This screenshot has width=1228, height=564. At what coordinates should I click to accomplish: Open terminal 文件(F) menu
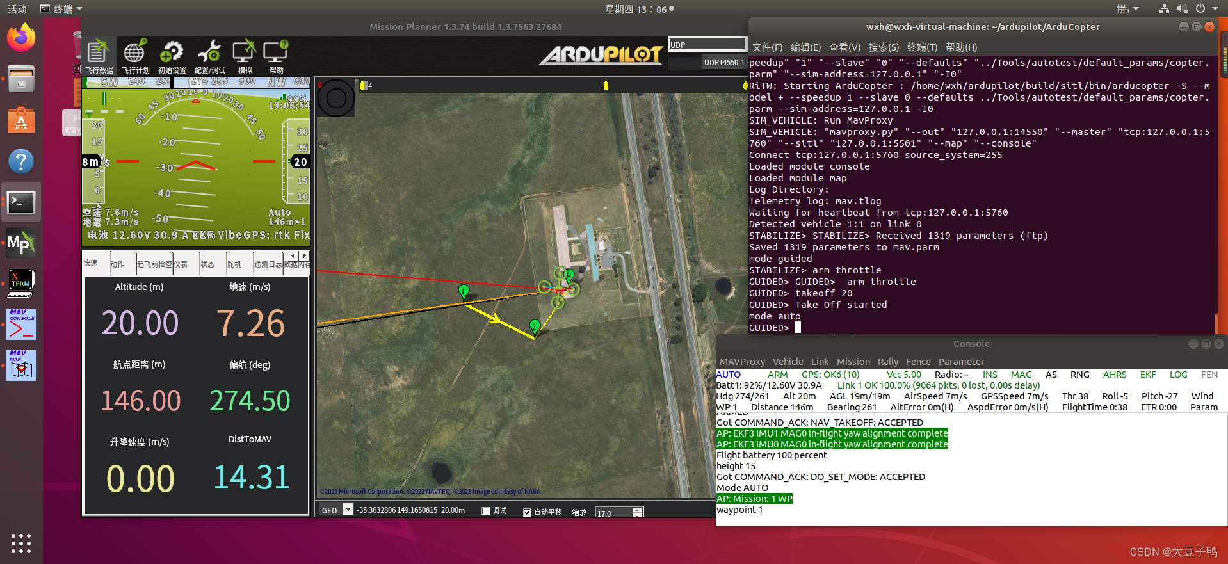(x=767, y=47)
